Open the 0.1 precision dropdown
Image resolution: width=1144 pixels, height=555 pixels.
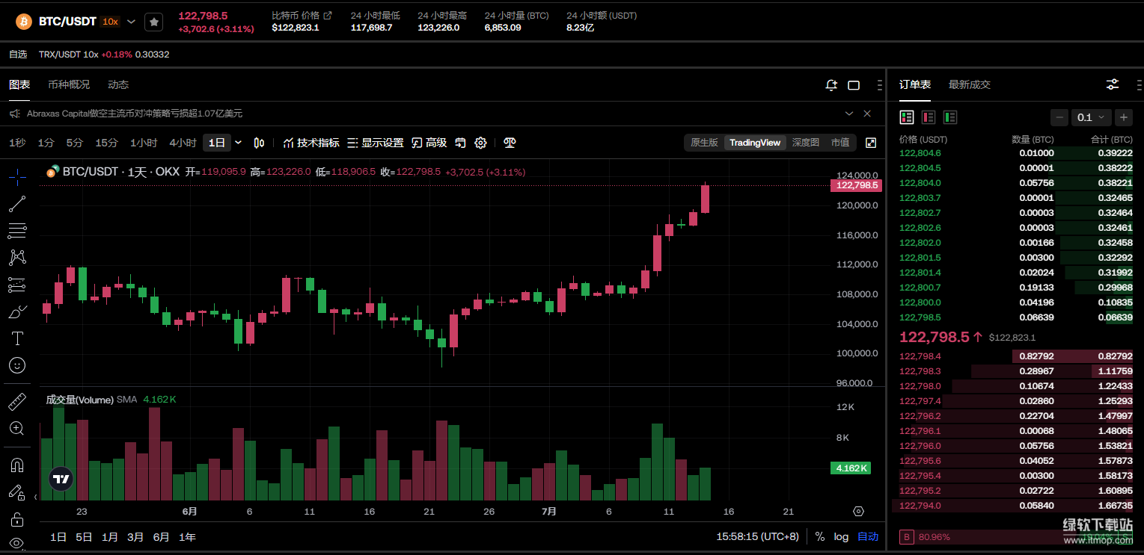[x=1092, y=117]
